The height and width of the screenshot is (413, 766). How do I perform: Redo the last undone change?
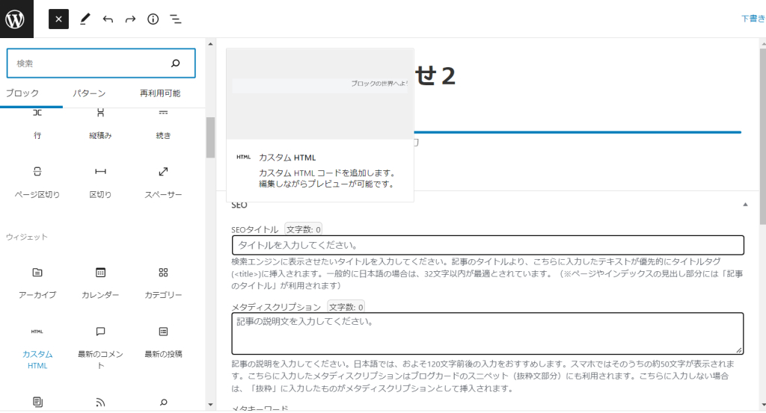coord(130,19)
